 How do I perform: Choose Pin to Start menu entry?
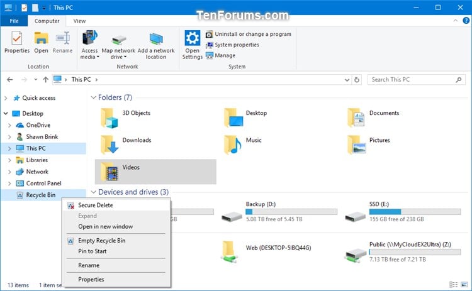116,251
